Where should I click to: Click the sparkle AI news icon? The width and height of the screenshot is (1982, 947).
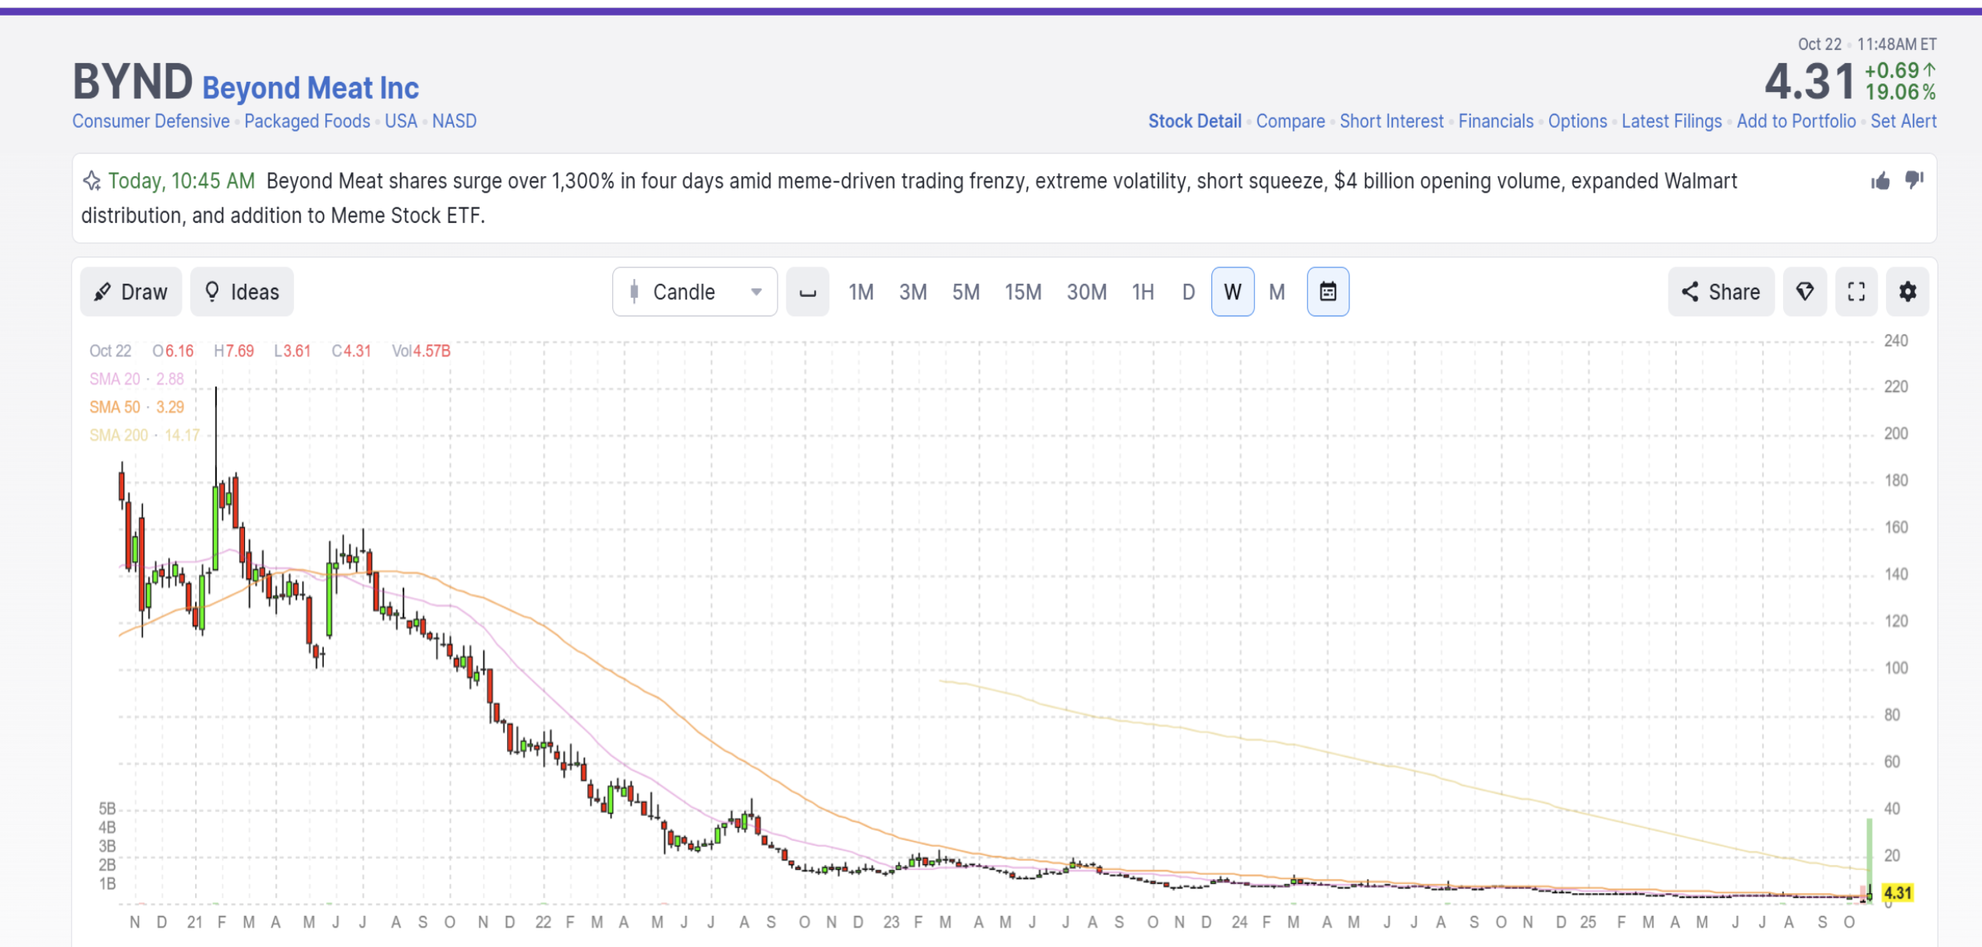(92, 181)
